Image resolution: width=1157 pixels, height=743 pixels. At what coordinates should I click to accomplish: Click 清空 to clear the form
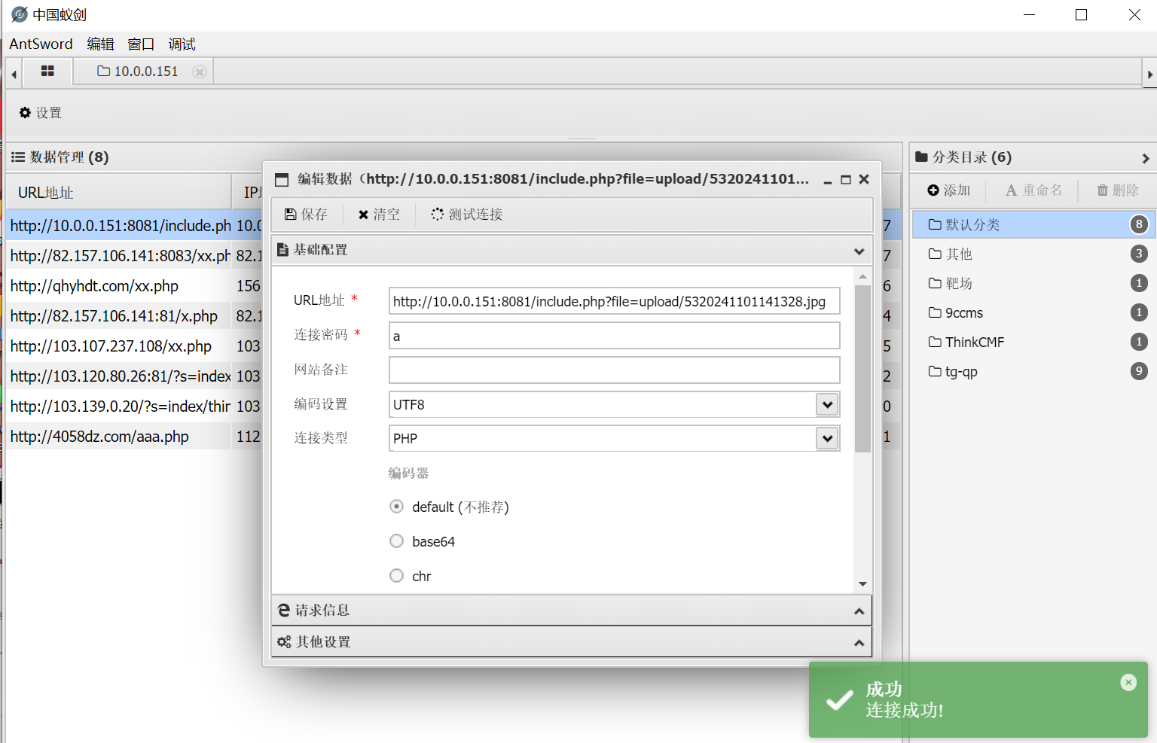[379, 215]
